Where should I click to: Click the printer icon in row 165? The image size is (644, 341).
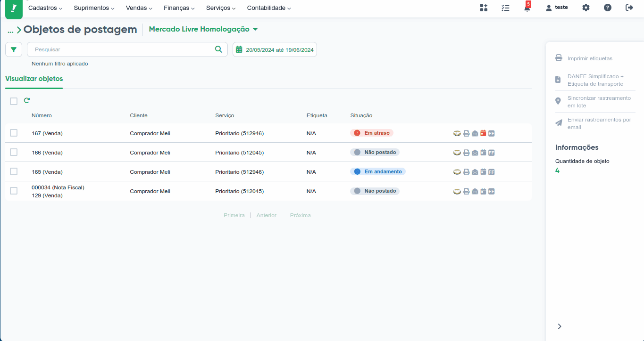(466, 172)
